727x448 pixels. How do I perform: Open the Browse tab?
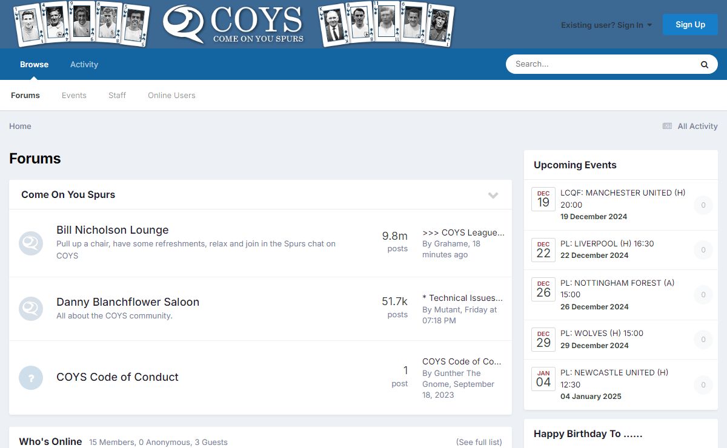click(34, 64)
